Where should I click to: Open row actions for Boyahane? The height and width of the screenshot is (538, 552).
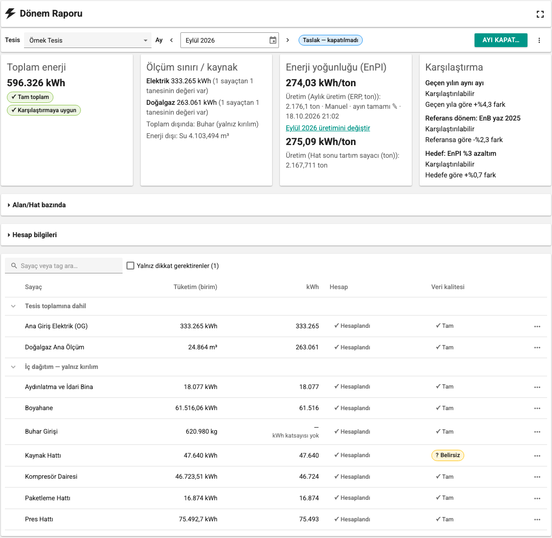[x=537, y=408]
